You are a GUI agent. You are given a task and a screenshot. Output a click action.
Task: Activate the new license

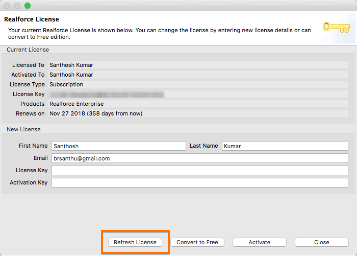pos(259,242)
